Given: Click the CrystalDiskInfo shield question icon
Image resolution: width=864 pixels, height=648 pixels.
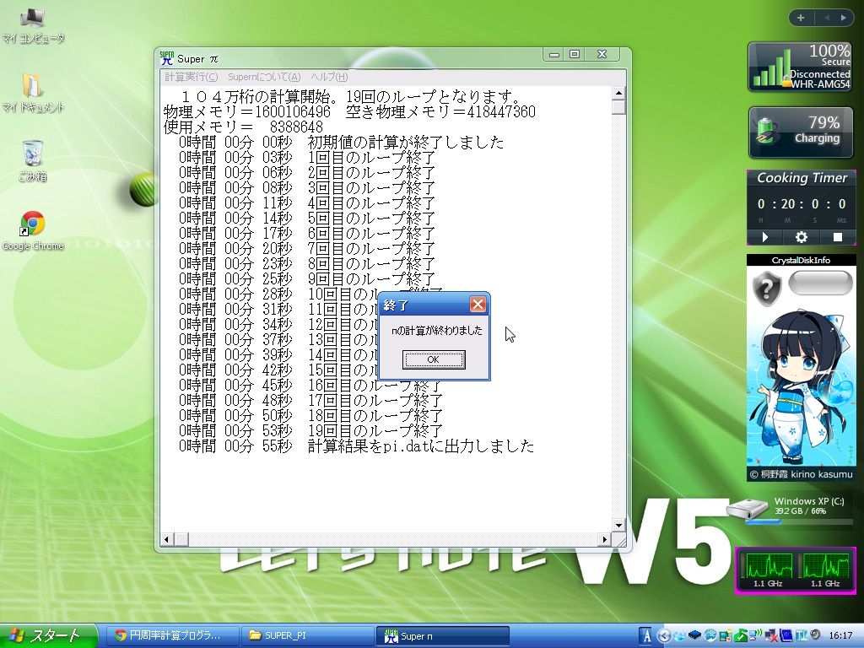Looking at the screenshot, I should (766, 288).
